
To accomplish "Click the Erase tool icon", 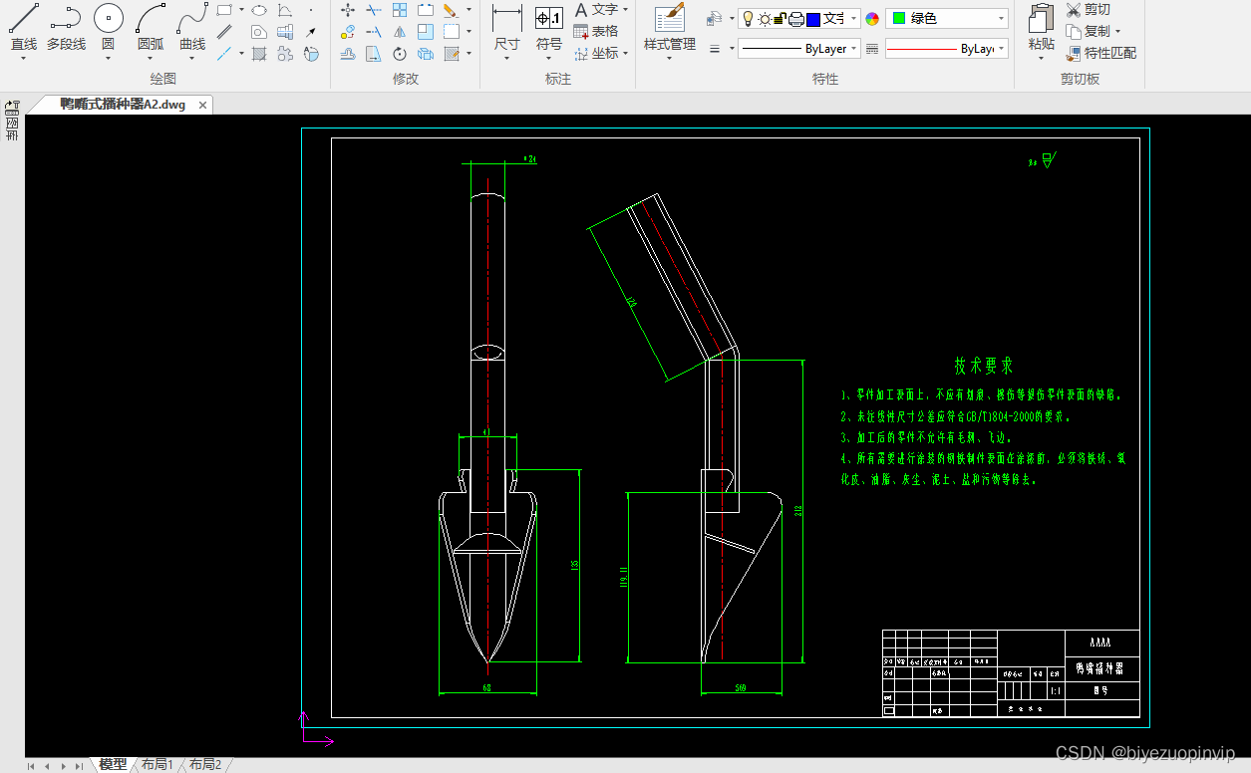I will 451,10.
